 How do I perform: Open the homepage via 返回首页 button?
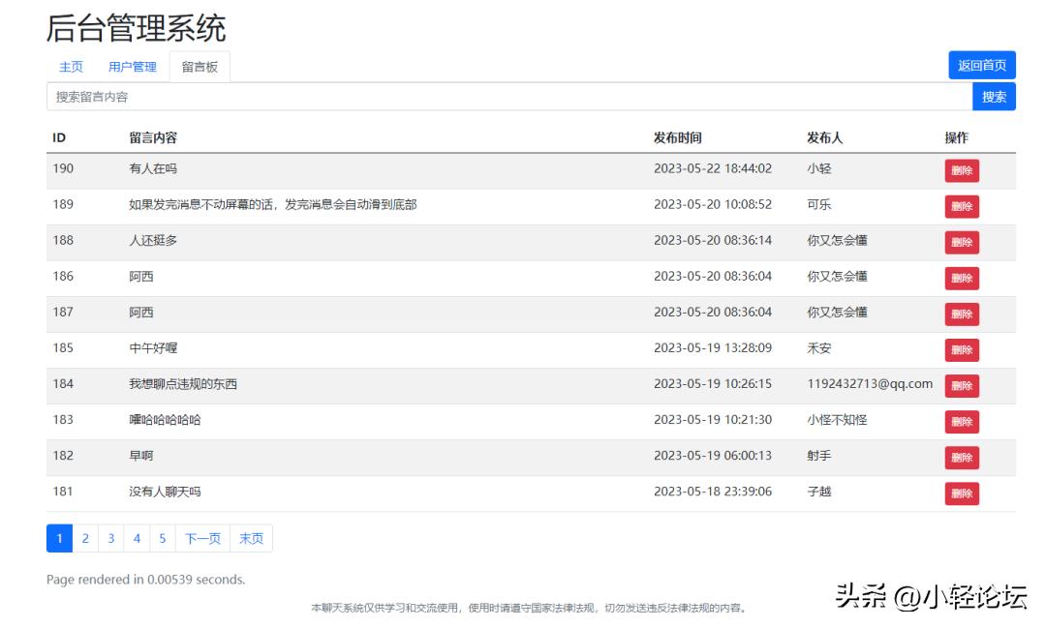pyautogui.click(x=983, y=65)
